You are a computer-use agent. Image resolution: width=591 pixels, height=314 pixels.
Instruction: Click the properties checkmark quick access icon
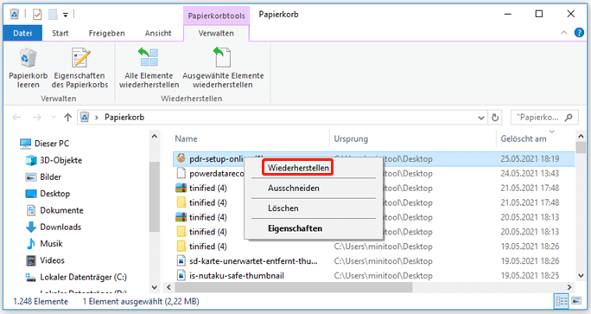click(x=37, y=15)
